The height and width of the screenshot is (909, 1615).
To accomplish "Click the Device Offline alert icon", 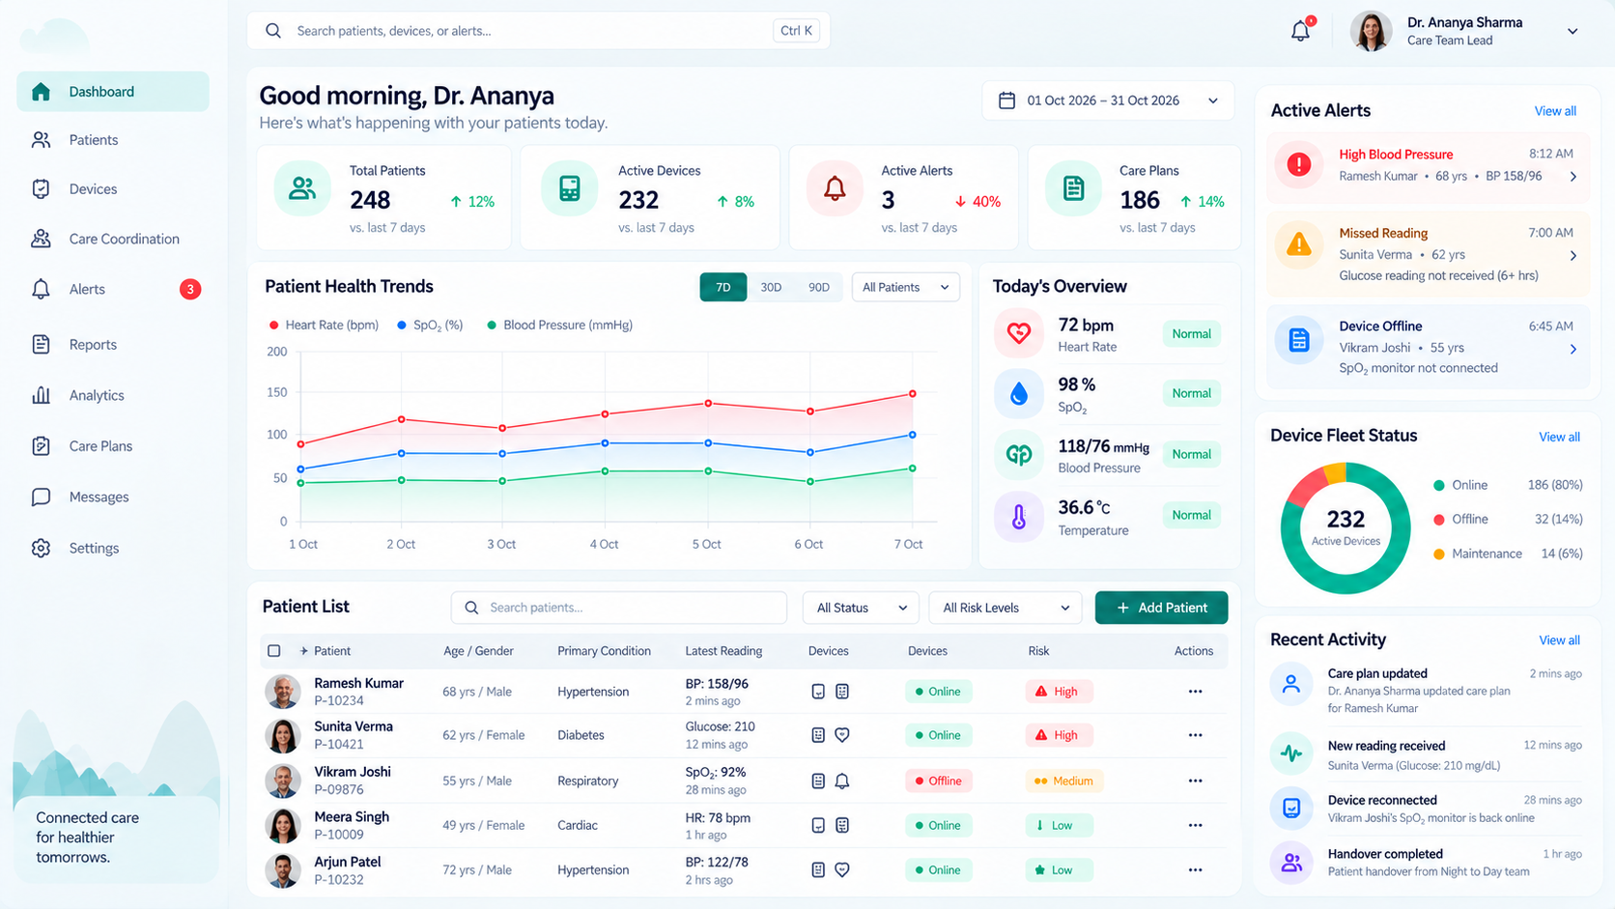I will pyautogui.click(x=1299, y=340).
